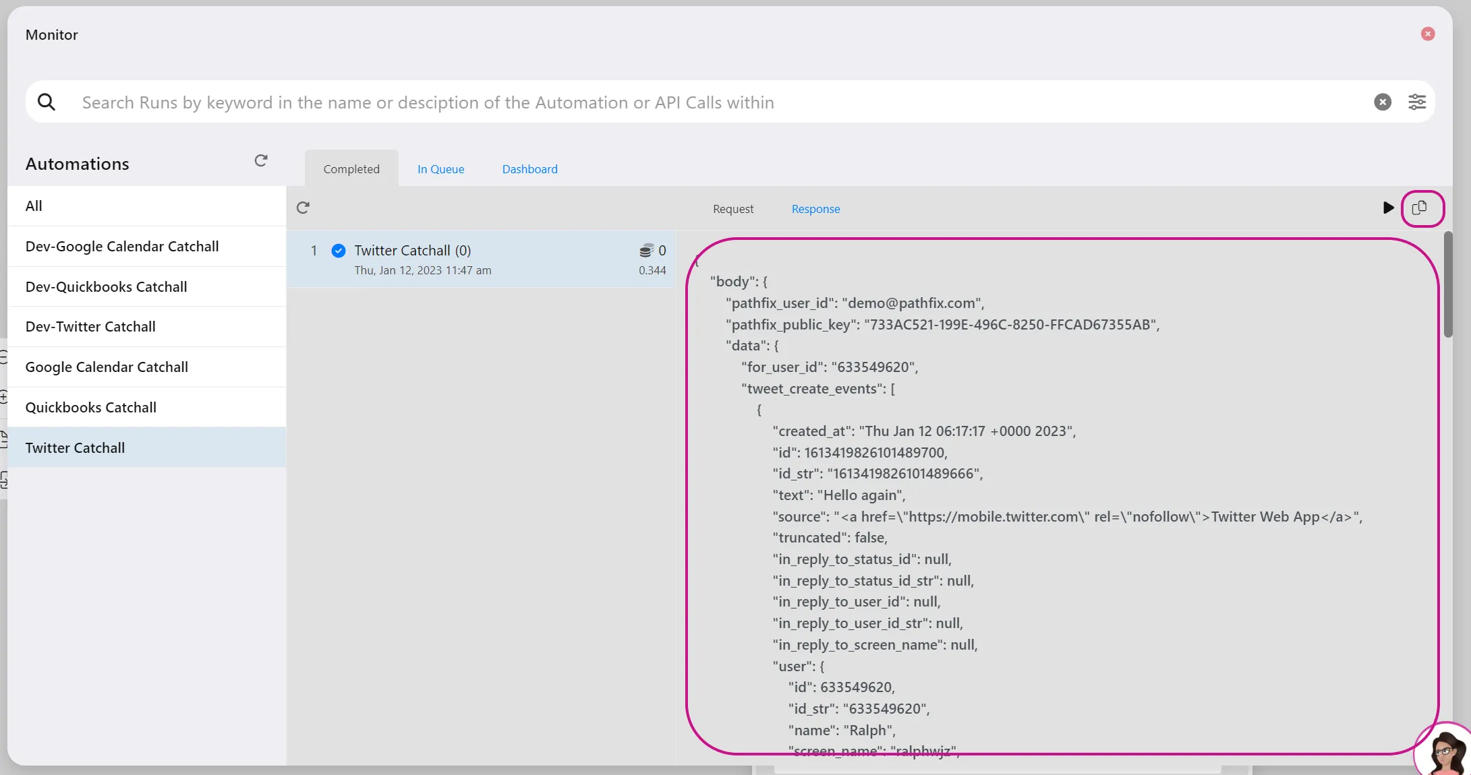
Task: Click the response panel vertical scrollbar
Action: [1448, 284]
